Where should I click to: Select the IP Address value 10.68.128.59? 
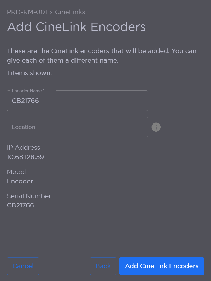click(25, 157)
